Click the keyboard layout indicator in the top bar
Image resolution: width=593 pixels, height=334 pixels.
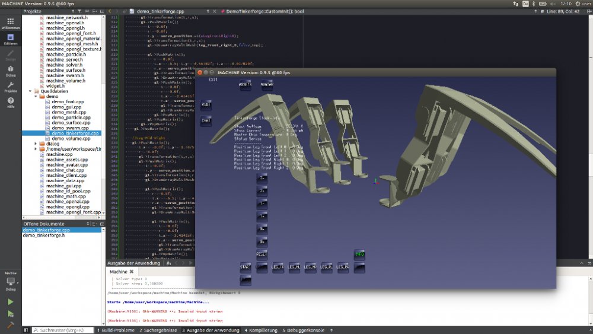point(525,4)
